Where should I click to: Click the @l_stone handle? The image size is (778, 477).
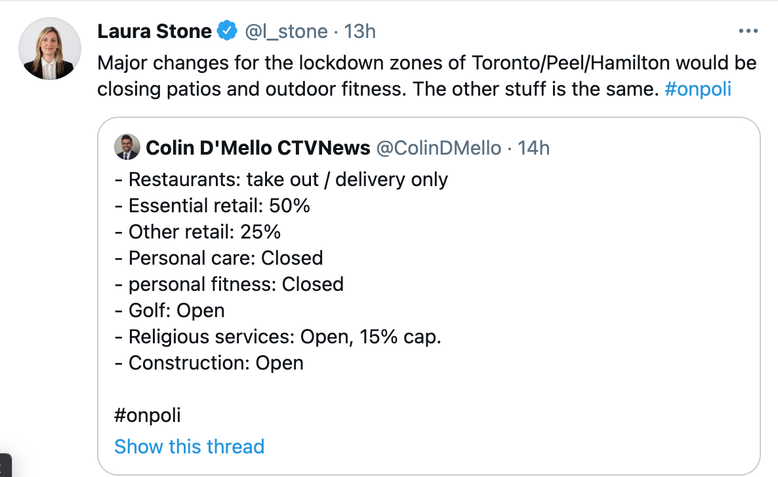(x=286, y=31)
